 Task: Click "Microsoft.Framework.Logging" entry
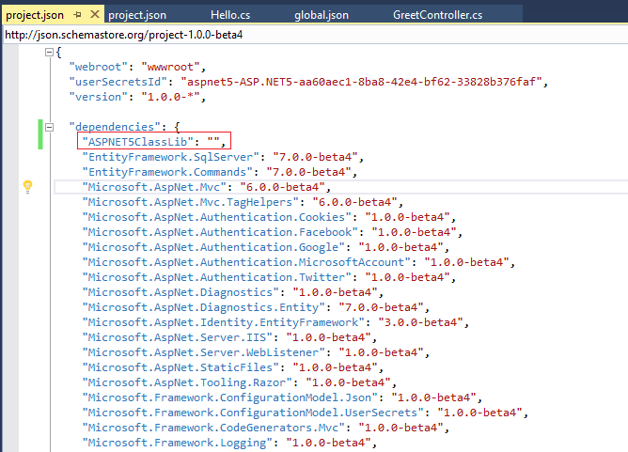pyautogui.click(x=228, y=443)
